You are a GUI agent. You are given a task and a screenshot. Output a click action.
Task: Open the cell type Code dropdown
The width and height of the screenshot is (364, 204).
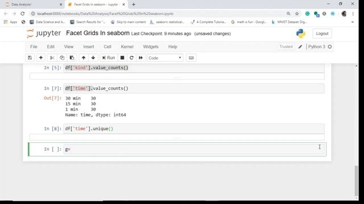165,58
